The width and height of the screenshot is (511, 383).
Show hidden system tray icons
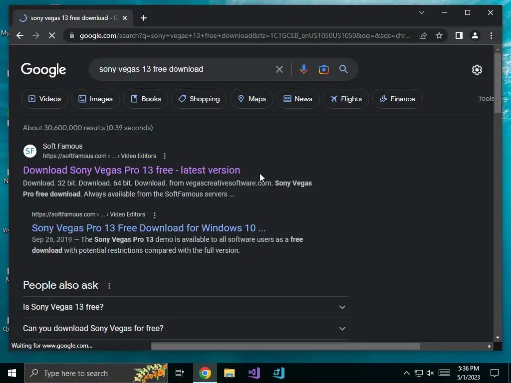[x=406, y=373]
